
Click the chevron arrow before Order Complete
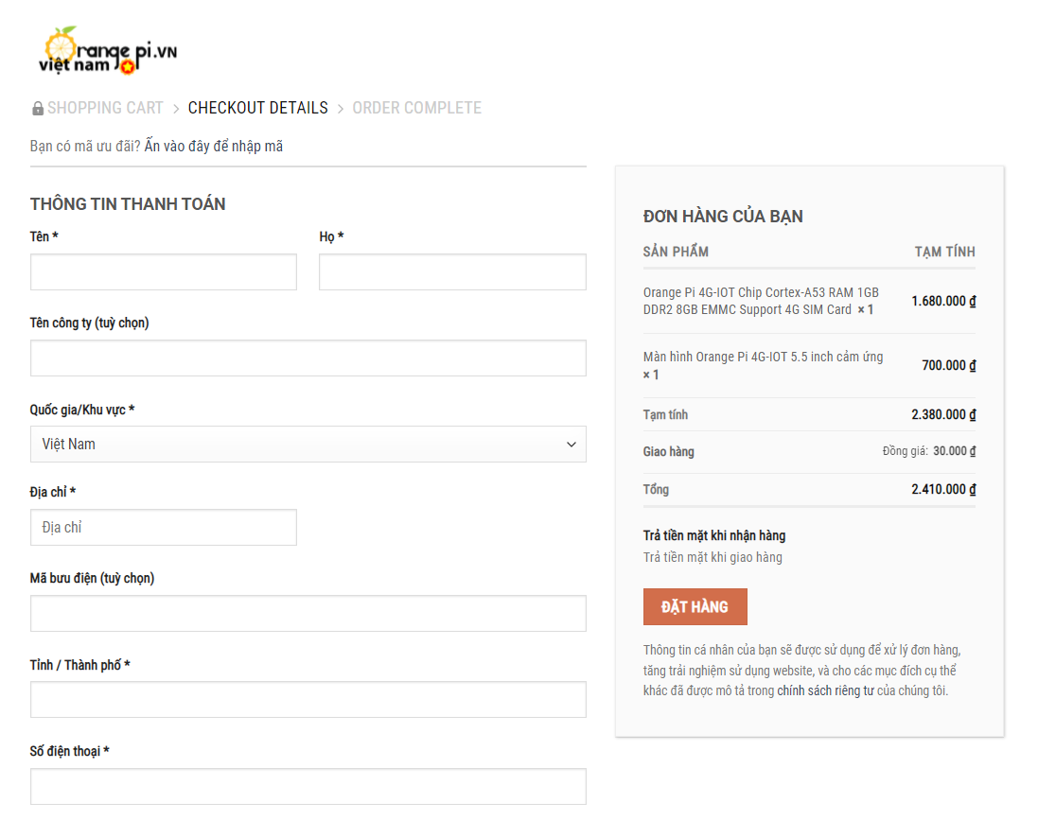point(341,109)
